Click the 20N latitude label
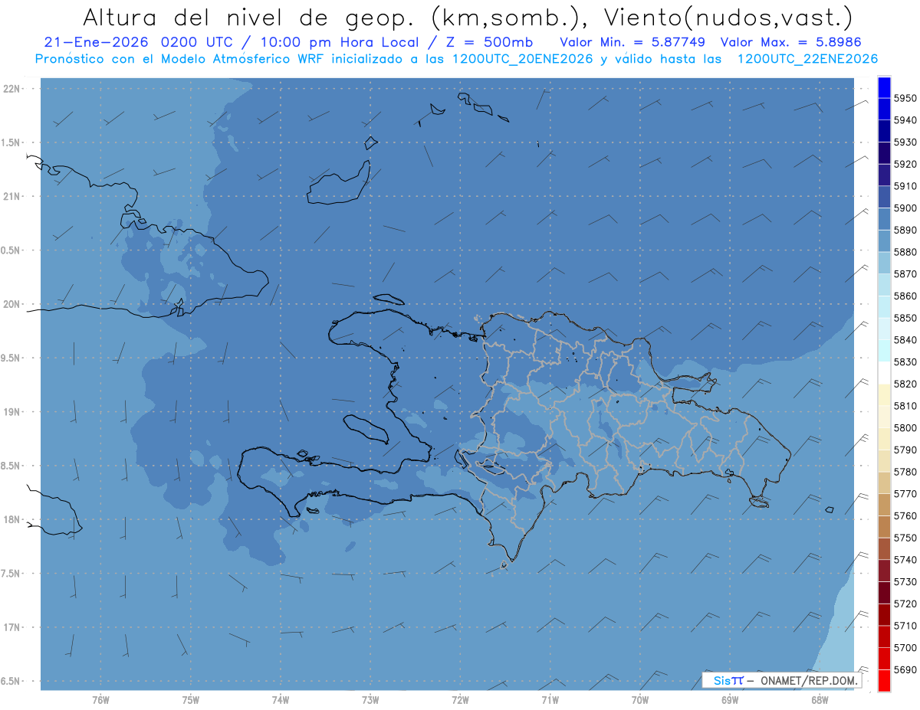920x710 pixels. 13,304
